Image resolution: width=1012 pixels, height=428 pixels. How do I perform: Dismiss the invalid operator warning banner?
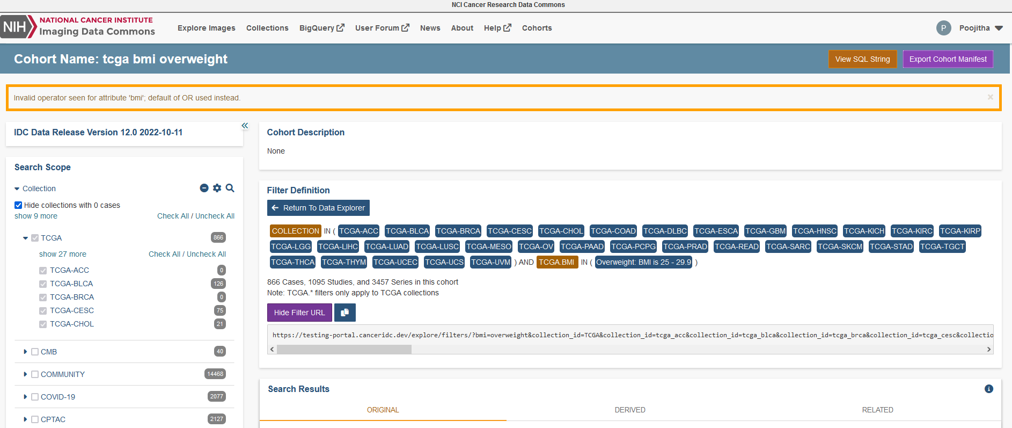click(991, 97)
